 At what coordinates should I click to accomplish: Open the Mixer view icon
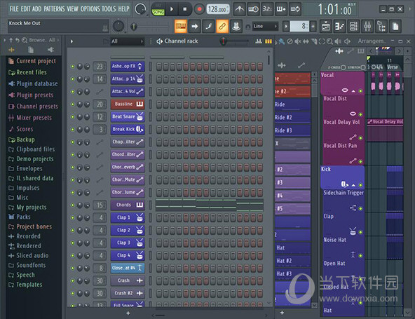click(x=367, y=26)
